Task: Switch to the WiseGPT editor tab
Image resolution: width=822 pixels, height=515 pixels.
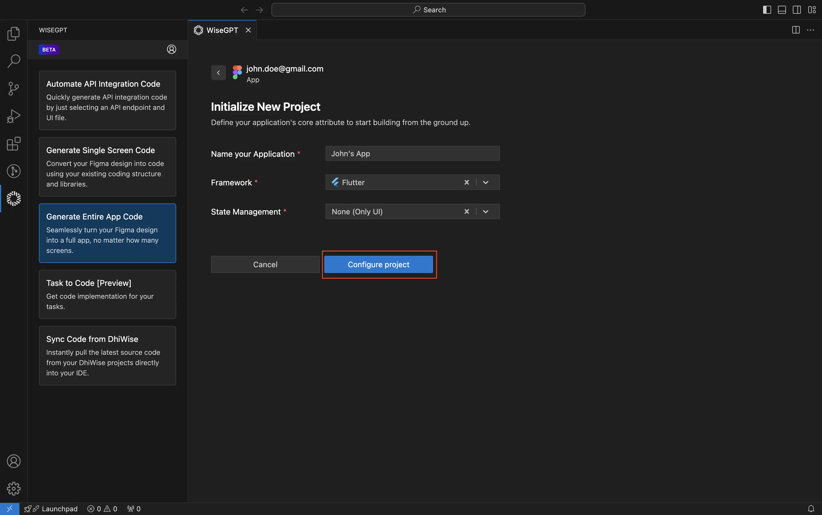Action: pos(222,30)
